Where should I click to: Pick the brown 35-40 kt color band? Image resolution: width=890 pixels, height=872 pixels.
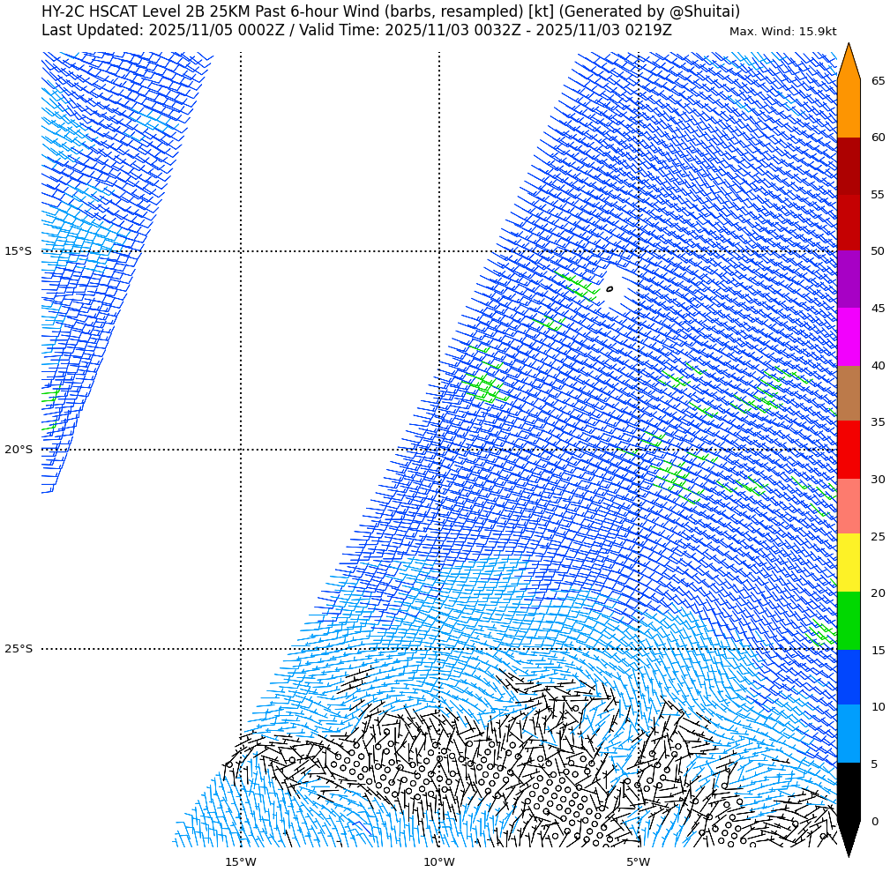pos(848,393)
